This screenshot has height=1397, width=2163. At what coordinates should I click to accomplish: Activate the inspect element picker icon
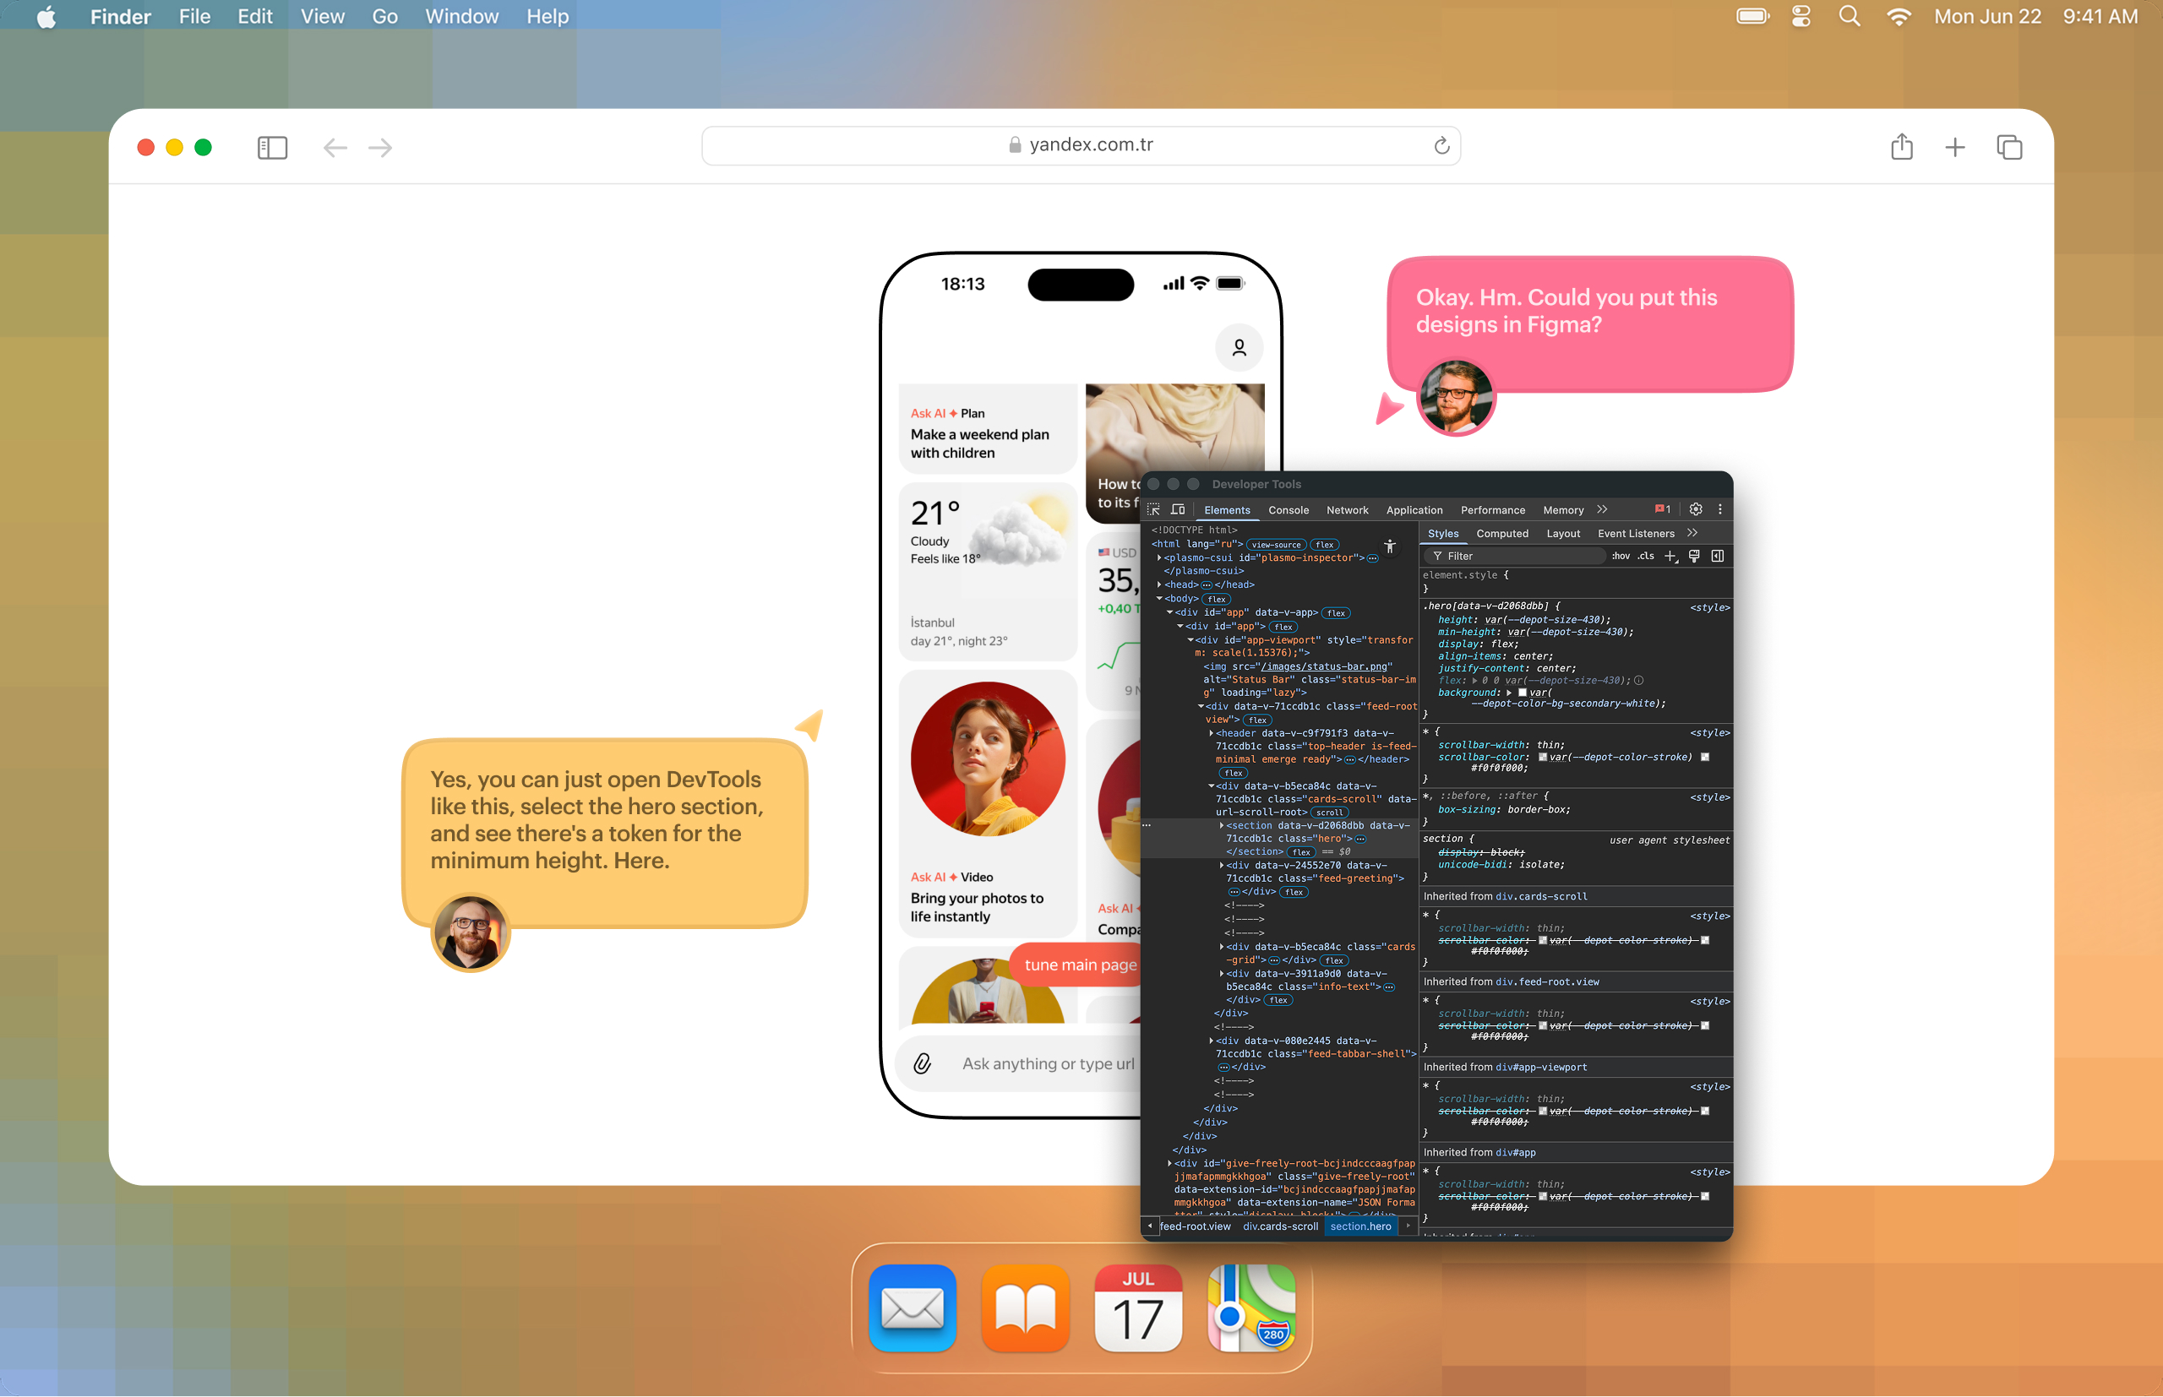(x=1154, y=510)
